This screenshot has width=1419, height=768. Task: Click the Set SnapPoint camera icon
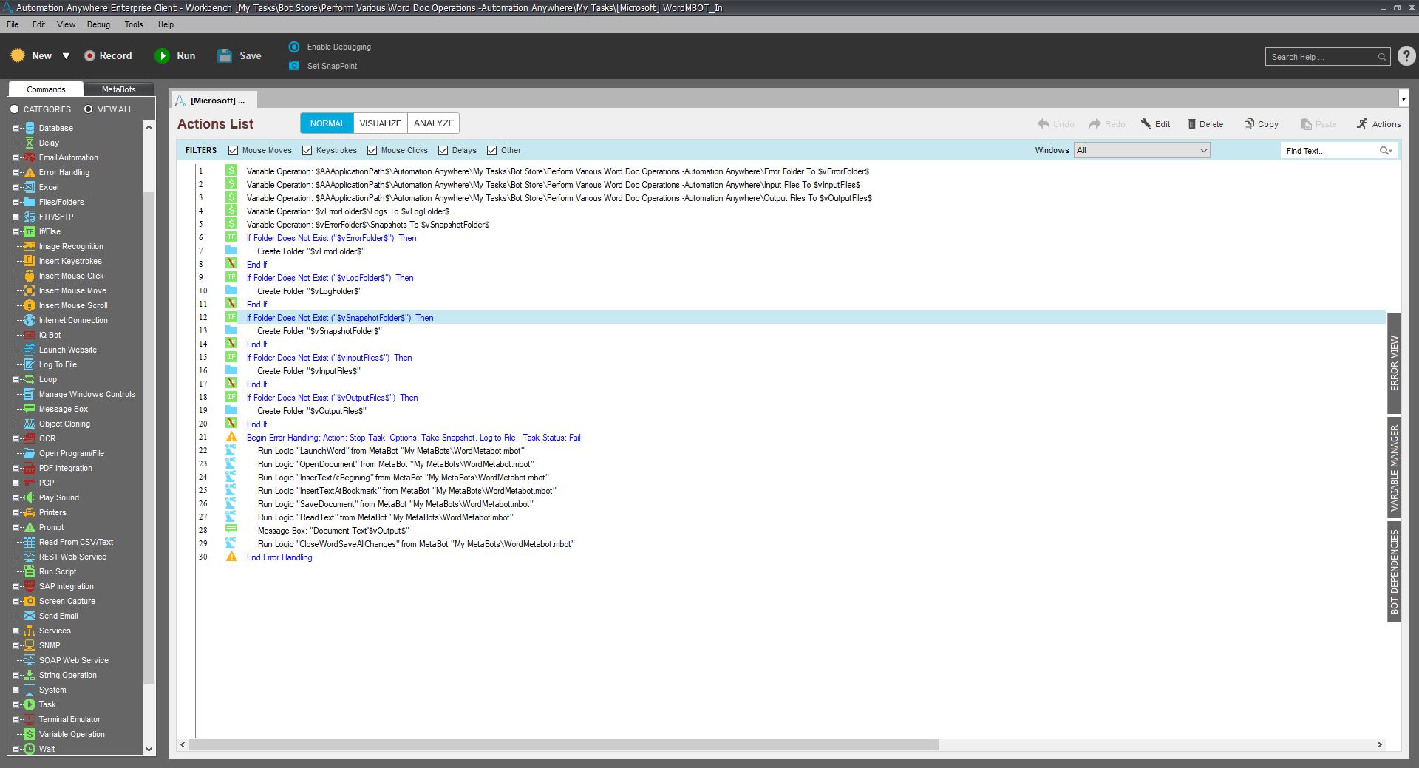click(294, 66)
